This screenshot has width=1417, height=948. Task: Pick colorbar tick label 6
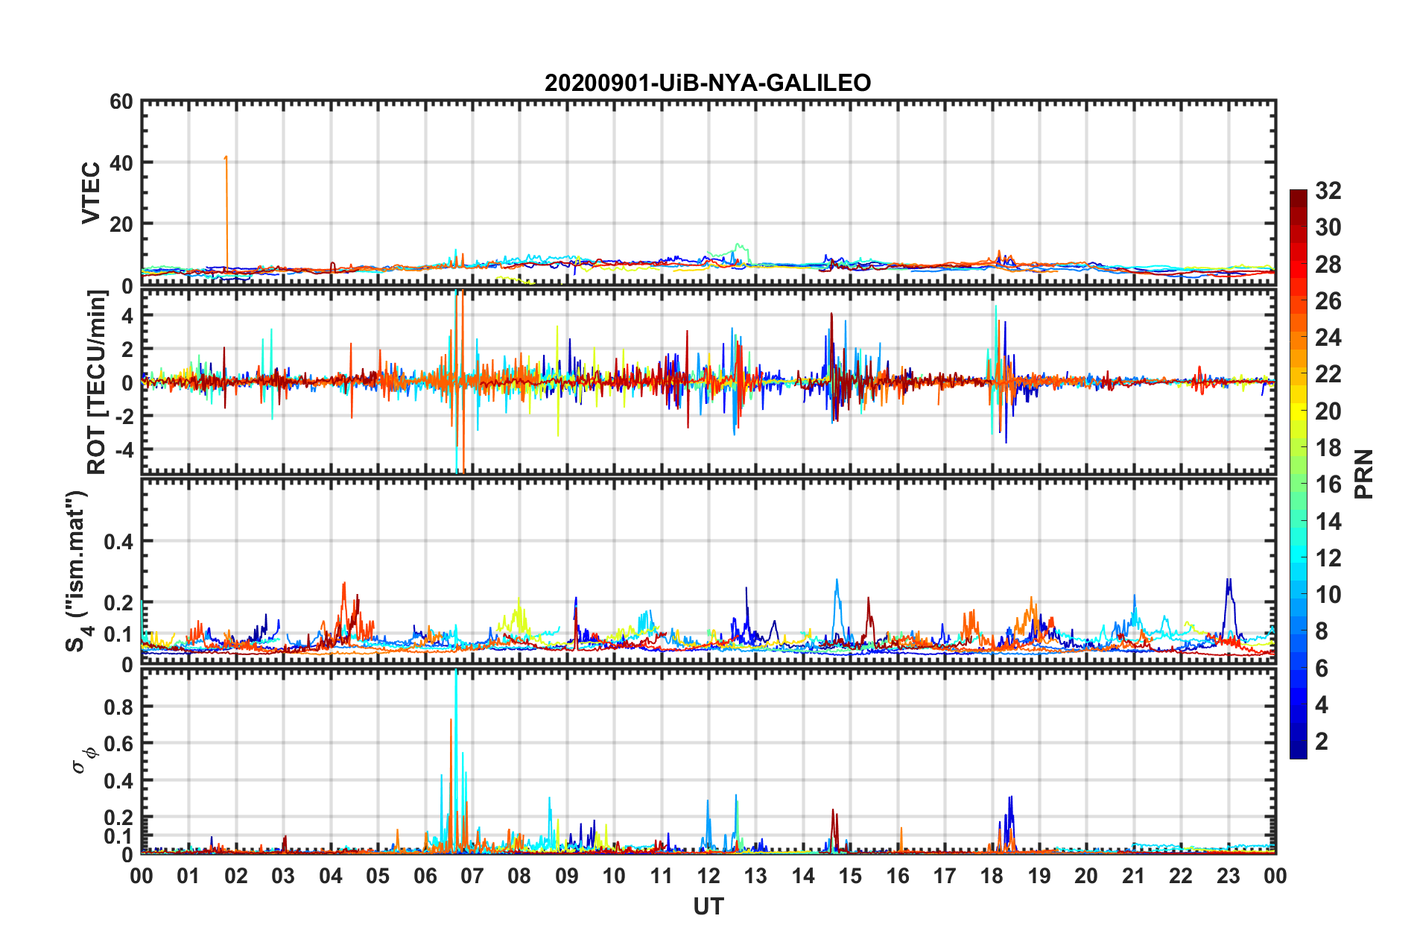(1322, 669)
